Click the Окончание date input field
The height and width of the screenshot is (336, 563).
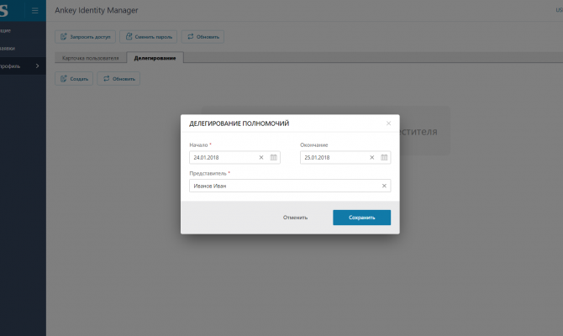click(x=345, y=157)
